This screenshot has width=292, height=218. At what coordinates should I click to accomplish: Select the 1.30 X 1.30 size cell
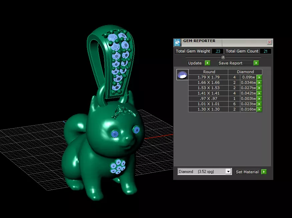[x=208, y=110]
